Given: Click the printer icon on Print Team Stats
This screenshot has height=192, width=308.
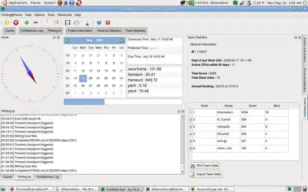Looking at the screenshot, I should (192, 166).
